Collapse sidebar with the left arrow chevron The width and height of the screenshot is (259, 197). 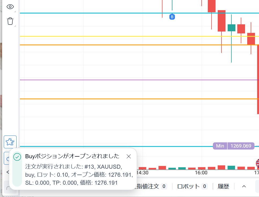coord(8,172)
